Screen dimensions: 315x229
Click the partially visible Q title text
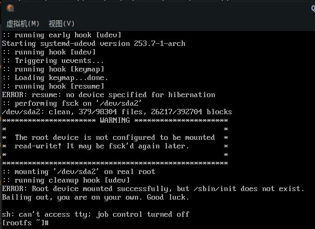313,8
